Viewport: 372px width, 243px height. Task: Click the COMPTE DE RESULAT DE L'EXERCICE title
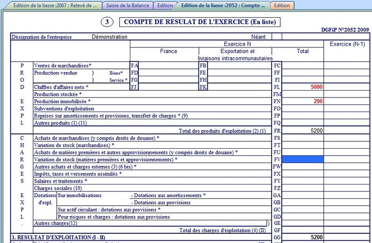(x=200, y=22)
